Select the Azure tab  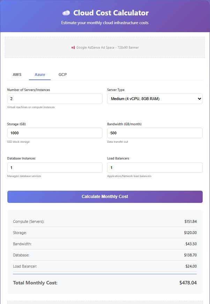(40, 75)
